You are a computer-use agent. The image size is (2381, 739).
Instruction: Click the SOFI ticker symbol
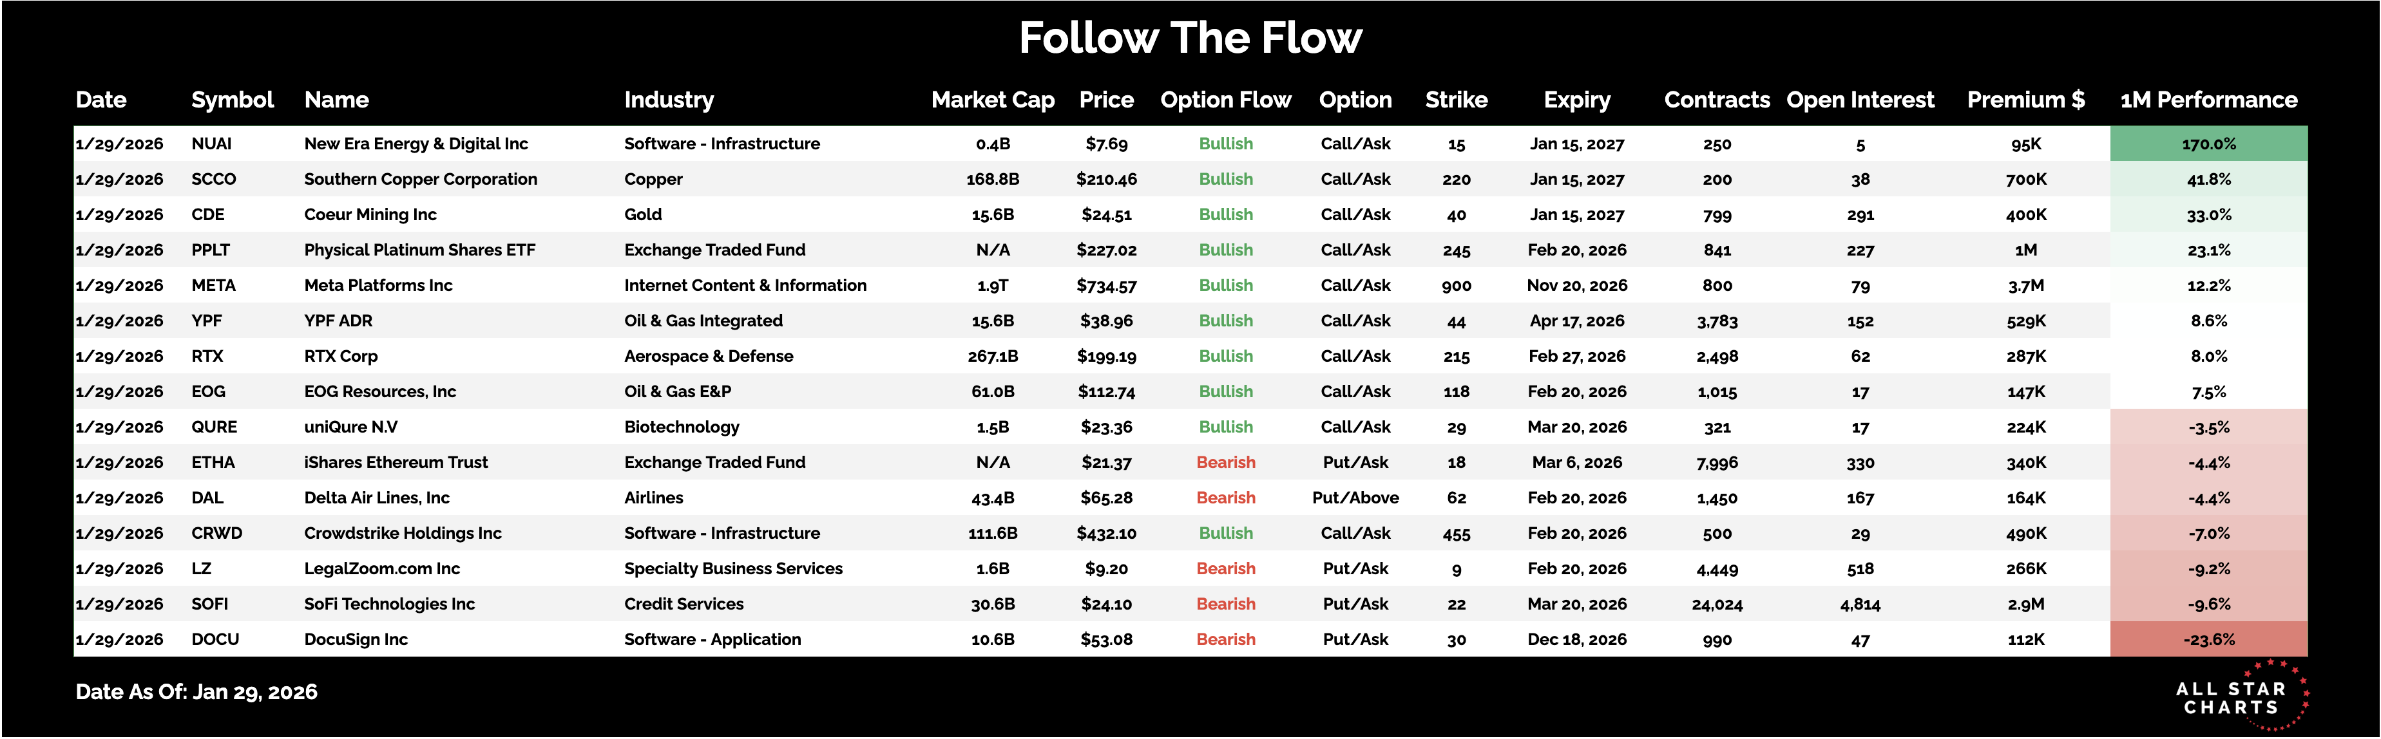click(x=210, y=604)
